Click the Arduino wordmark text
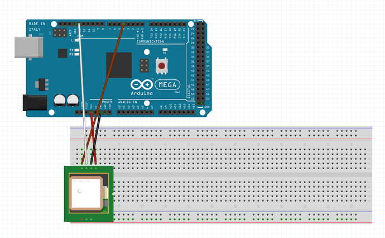Image resolution: width=385 pixels, height=238 pixels. (x=142, y=93)
